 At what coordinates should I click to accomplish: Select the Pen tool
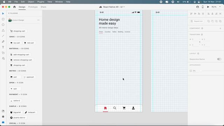coord(3,42)
